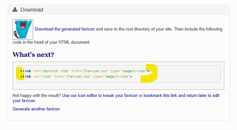Click 'Generate another favicon' link
237x130 pixels.
point(36,109)
